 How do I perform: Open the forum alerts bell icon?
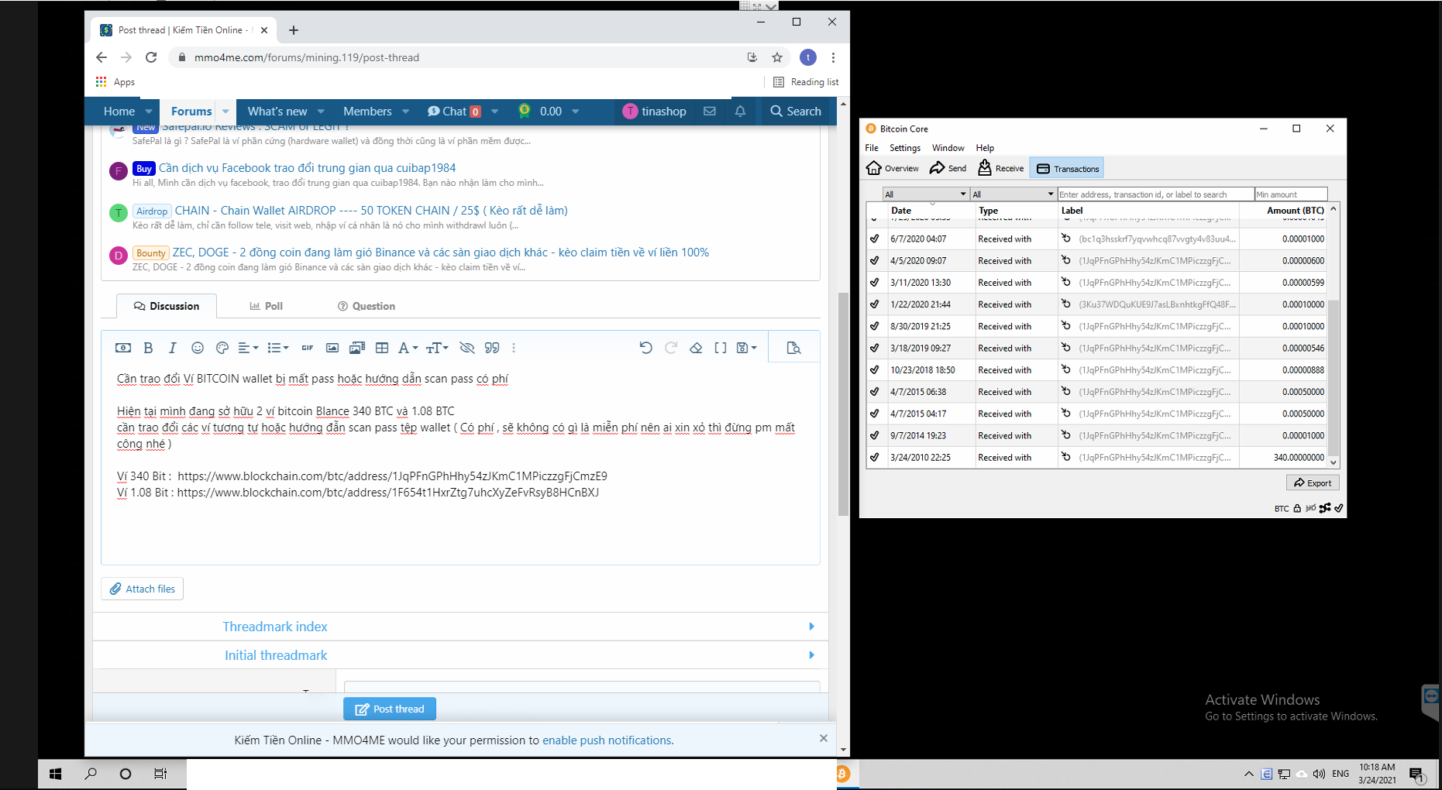740,112
